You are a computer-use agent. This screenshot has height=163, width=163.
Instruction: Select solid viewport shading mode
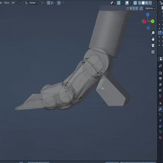click(x=143, y=3)
